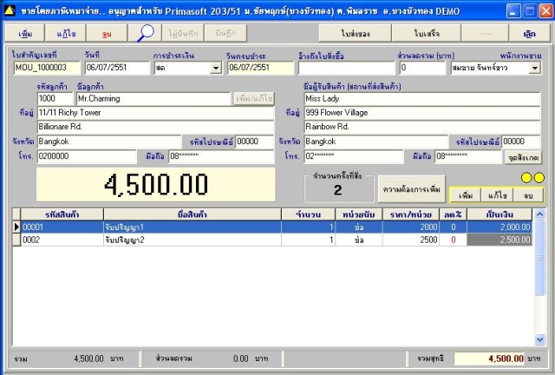Image resolution: width=555 pixels, height=375 pixels.
Task: Click the ความต้องการเพิ่ม button
Action: coord(412,189)
